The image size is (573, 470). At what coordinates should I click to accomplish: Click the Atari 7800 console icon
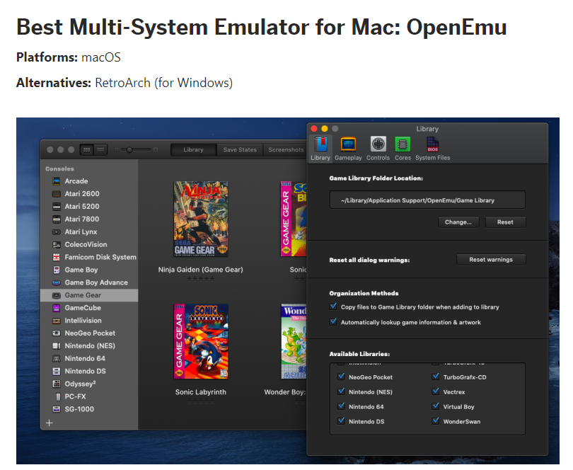(57, 219)
